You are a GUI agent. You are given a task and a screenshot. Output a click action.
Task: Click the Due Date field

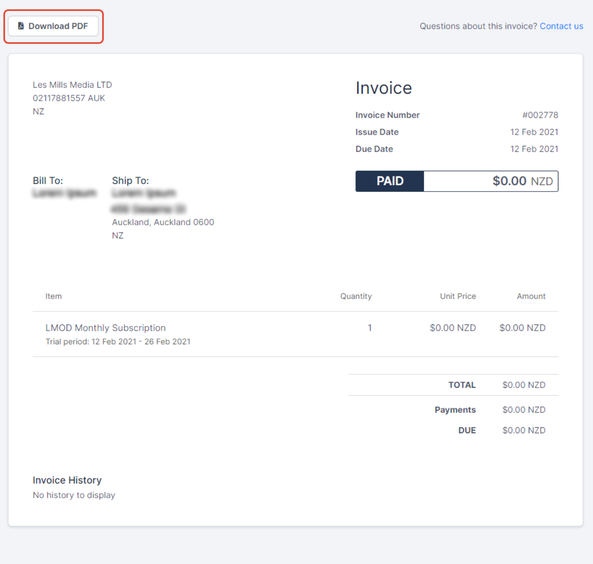(374, 148)
